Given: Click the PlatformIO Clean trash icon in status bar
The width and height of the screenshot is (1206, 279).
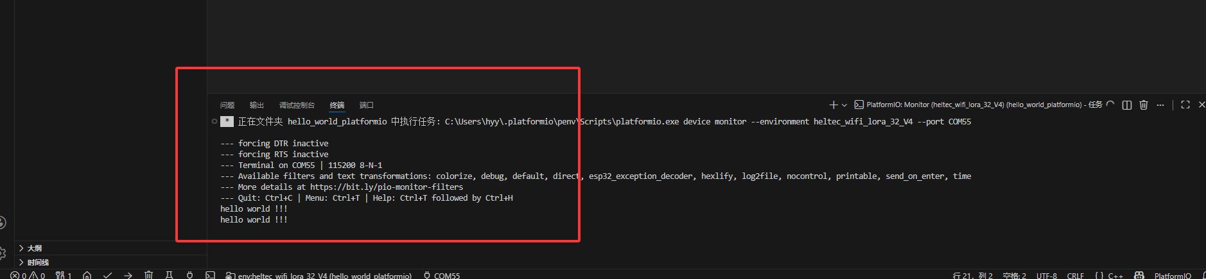Looking at the screenshot, I should coord(148,275).
